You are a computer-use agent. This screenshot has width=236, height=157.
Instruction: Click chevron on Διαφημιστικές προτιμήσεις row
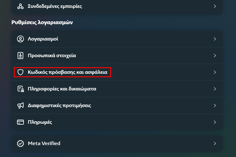pyautogui.click(x=215, y=106)
